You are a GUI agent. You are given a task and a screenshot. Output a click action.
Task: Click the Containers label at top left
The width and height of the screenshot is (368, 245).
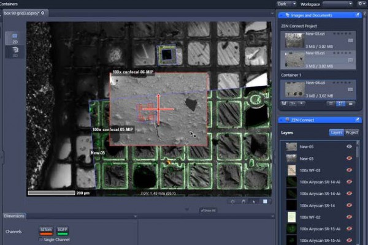9,4
